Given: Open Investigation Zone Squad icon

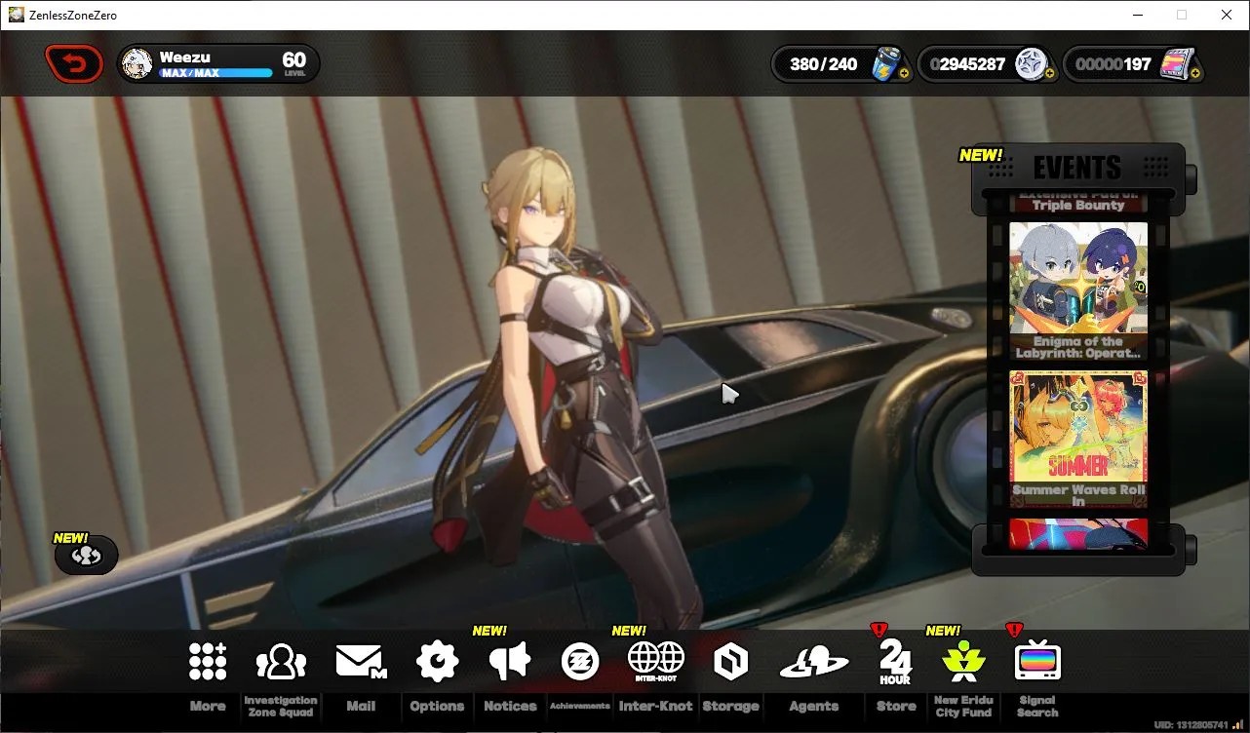Looking at the screenshot, I should [281, 662].
